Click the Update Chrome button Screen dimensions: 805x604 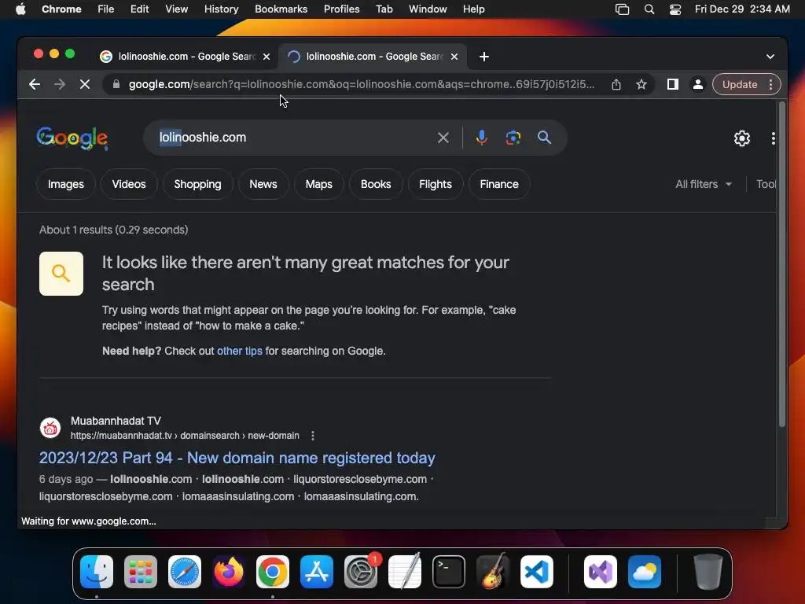pyautogui.click(x=739, y=84)
